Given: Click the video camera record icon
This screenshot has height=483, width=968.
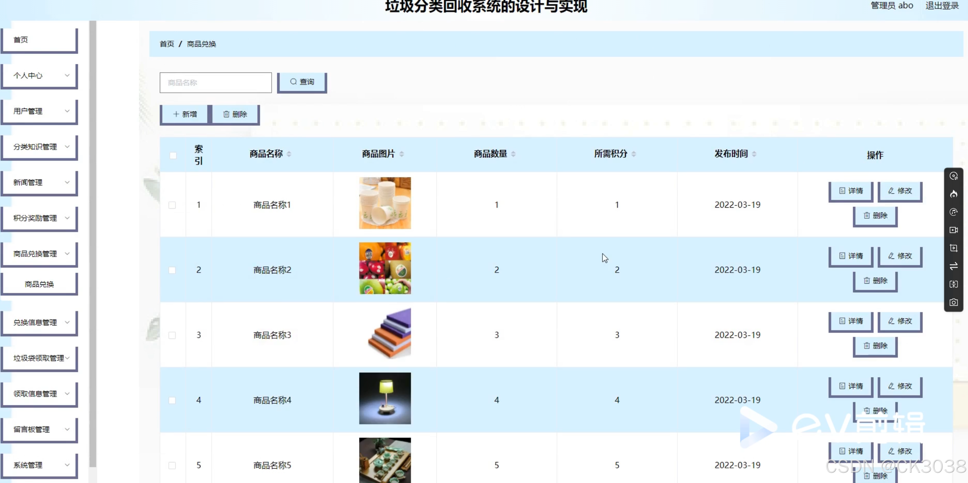Looking at the screenshot, I should pos(953,230).
